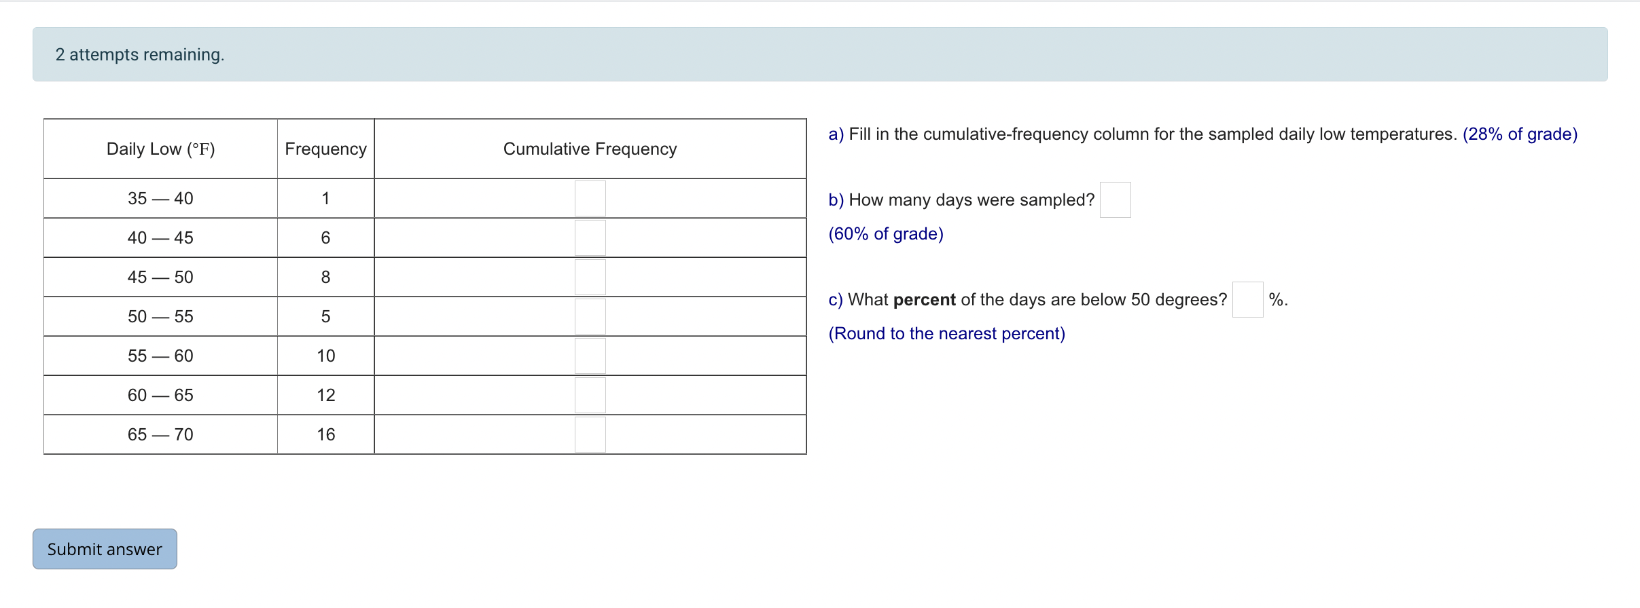Select cumulative frequency input for 45 — 50
1640x608 pixels.
[x=590, y=277]
